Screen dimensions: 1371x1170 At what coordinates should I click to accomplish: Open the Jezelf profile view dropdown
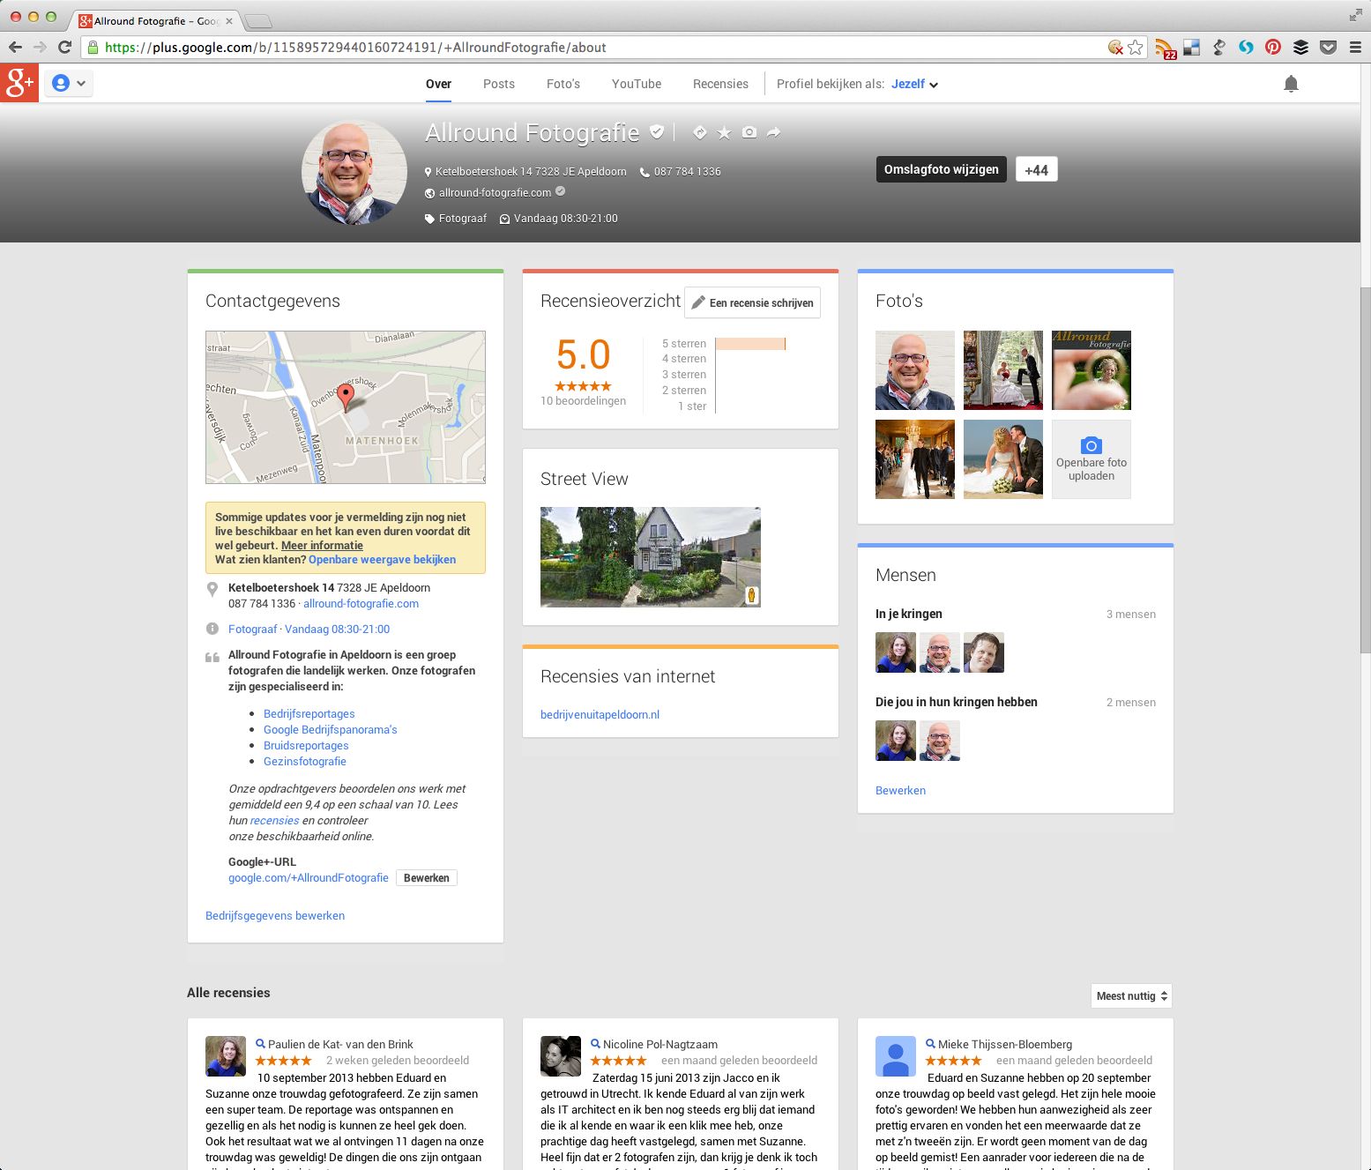point(914,84)
